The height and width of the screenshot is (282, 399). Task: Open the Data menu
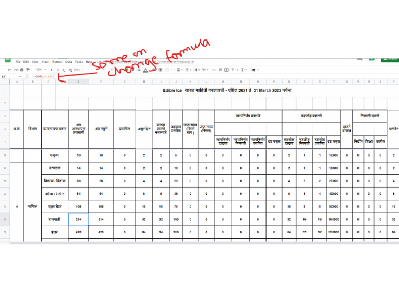coord(69,62)
